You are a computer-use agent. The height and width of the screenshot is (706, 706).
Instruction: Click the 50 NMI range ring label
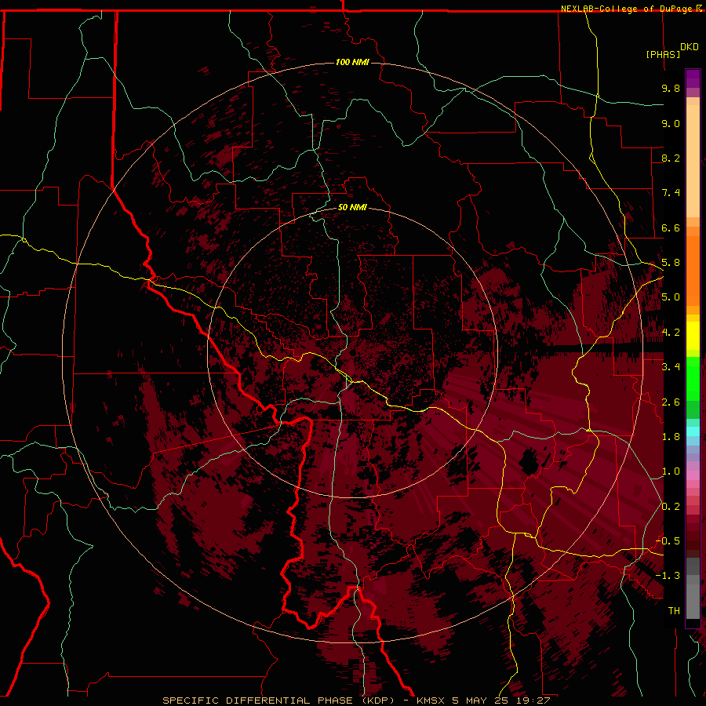point(352,207)
